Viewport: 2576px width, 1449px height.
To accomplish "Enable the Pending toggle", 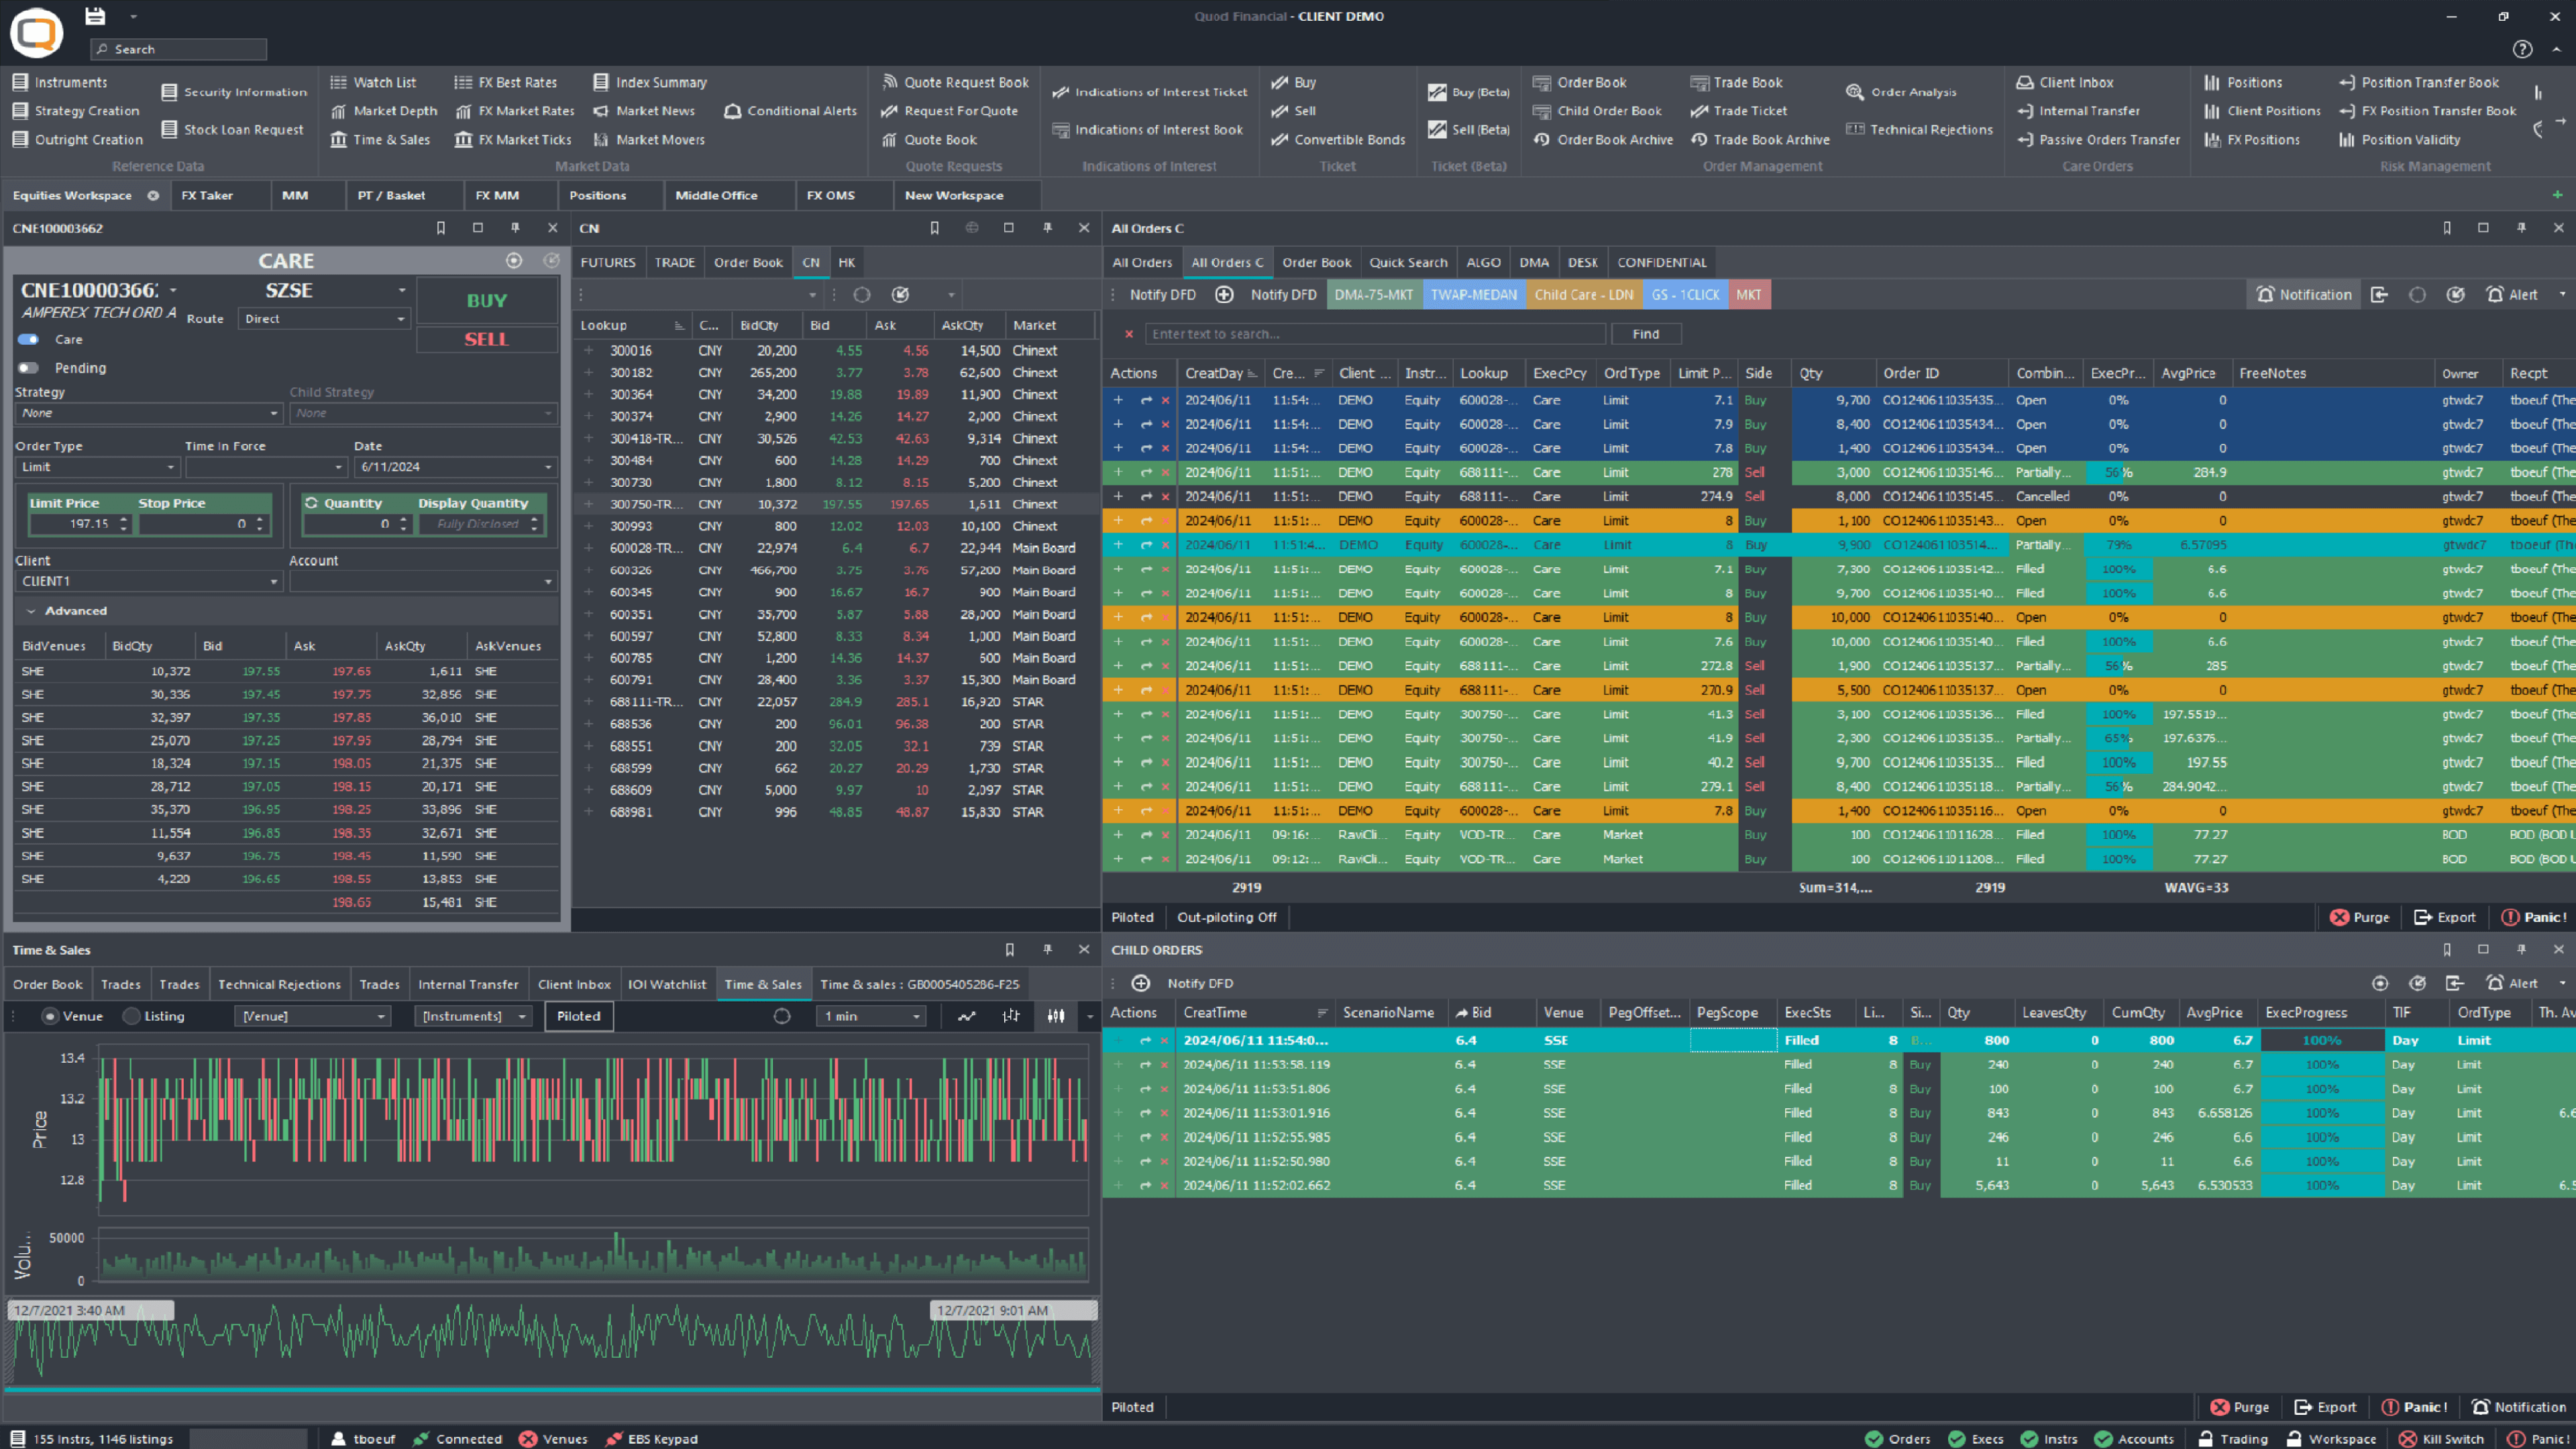I will [x=28, y=367].
